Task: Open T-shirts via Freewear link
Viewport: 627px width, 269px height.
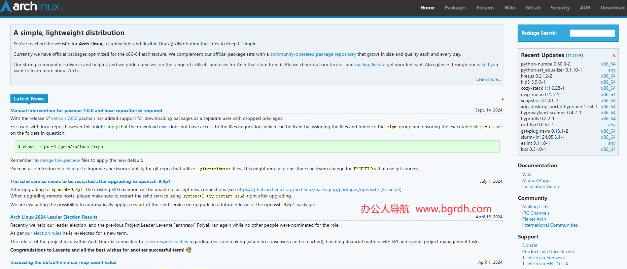Action: tap(544, 258)
